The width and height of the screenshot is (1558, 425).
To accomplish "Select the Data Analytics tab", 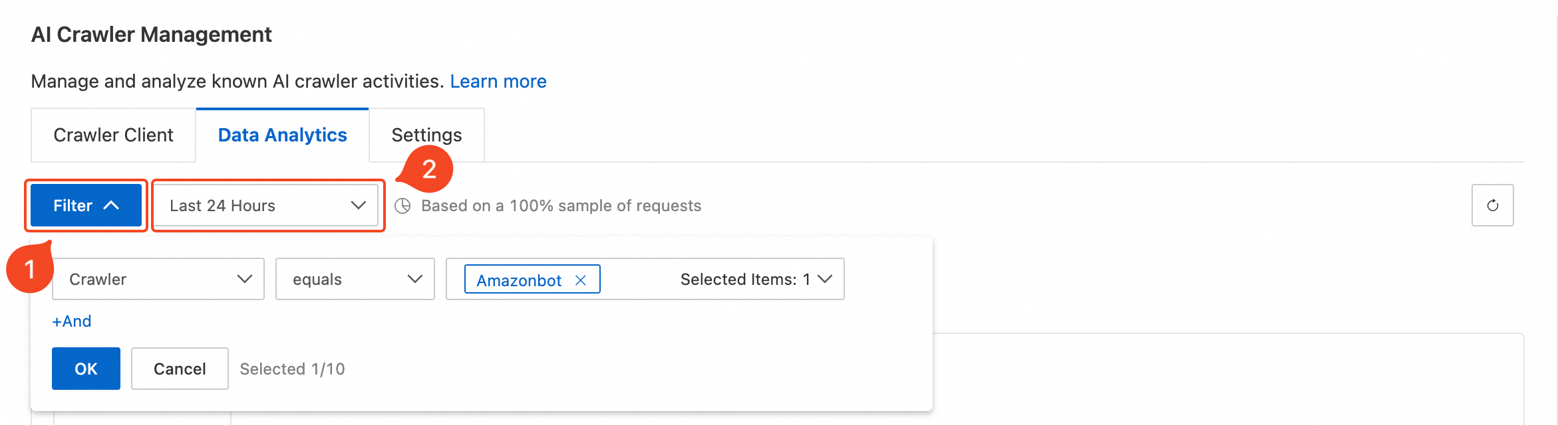I will tap(283, 135).
